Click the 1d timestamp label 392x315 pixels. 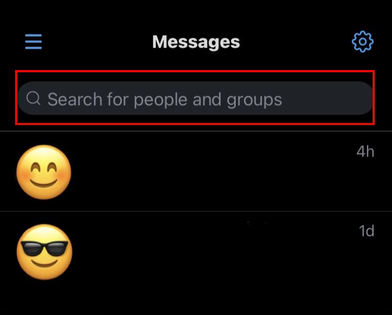pyautogui.click(x=366, y=231)
